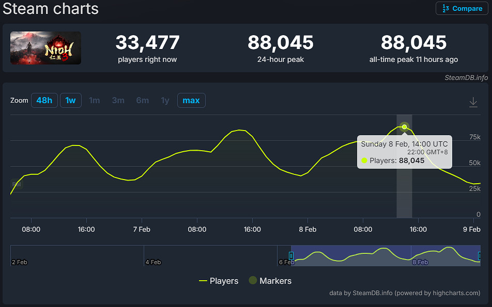Click the green dot symbol beside Markers legend
The image size is (492, 307).
tap(253, 281)
